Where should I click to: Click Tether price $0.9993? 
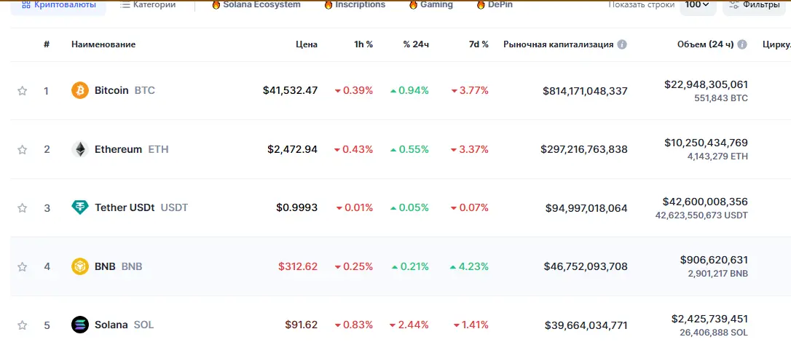click(x=297, y=207)
